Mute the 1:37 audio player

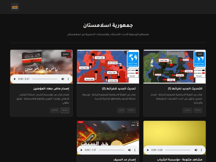(129, 150)
